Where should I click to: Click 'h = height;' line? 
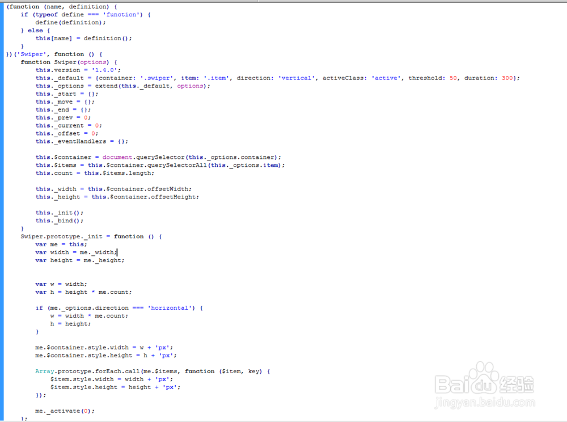(x=70, y=324)
